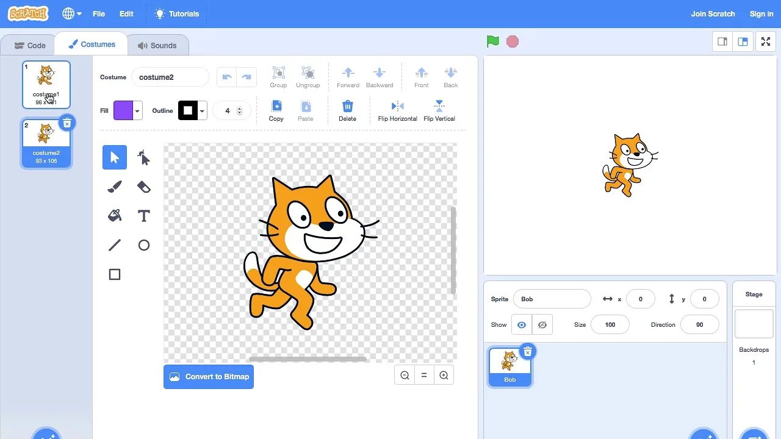The height and width of the screenshot is (439, 781).
Task: Zoom in on the paint canvas
Action: 444,376
